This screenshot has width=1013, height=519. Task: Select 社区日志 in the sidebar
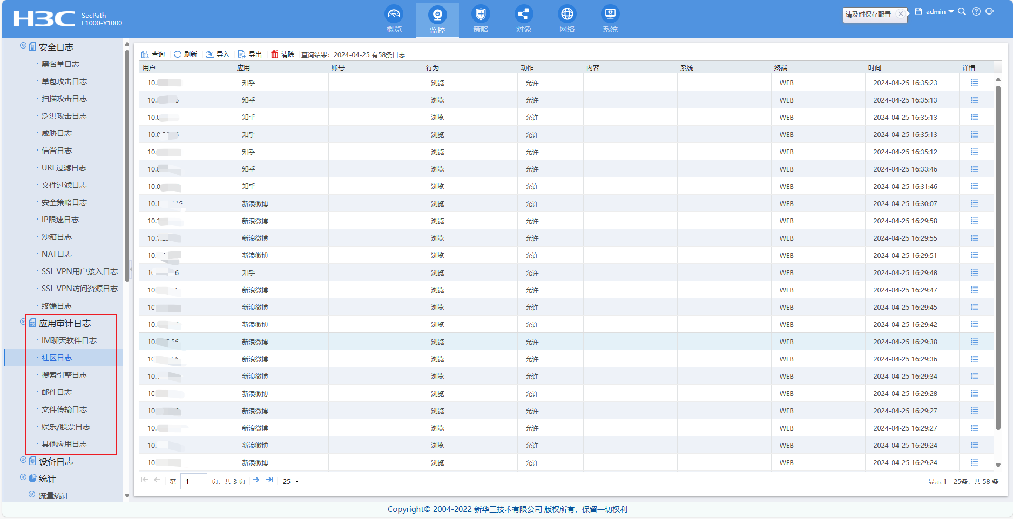tap(57, 358)
